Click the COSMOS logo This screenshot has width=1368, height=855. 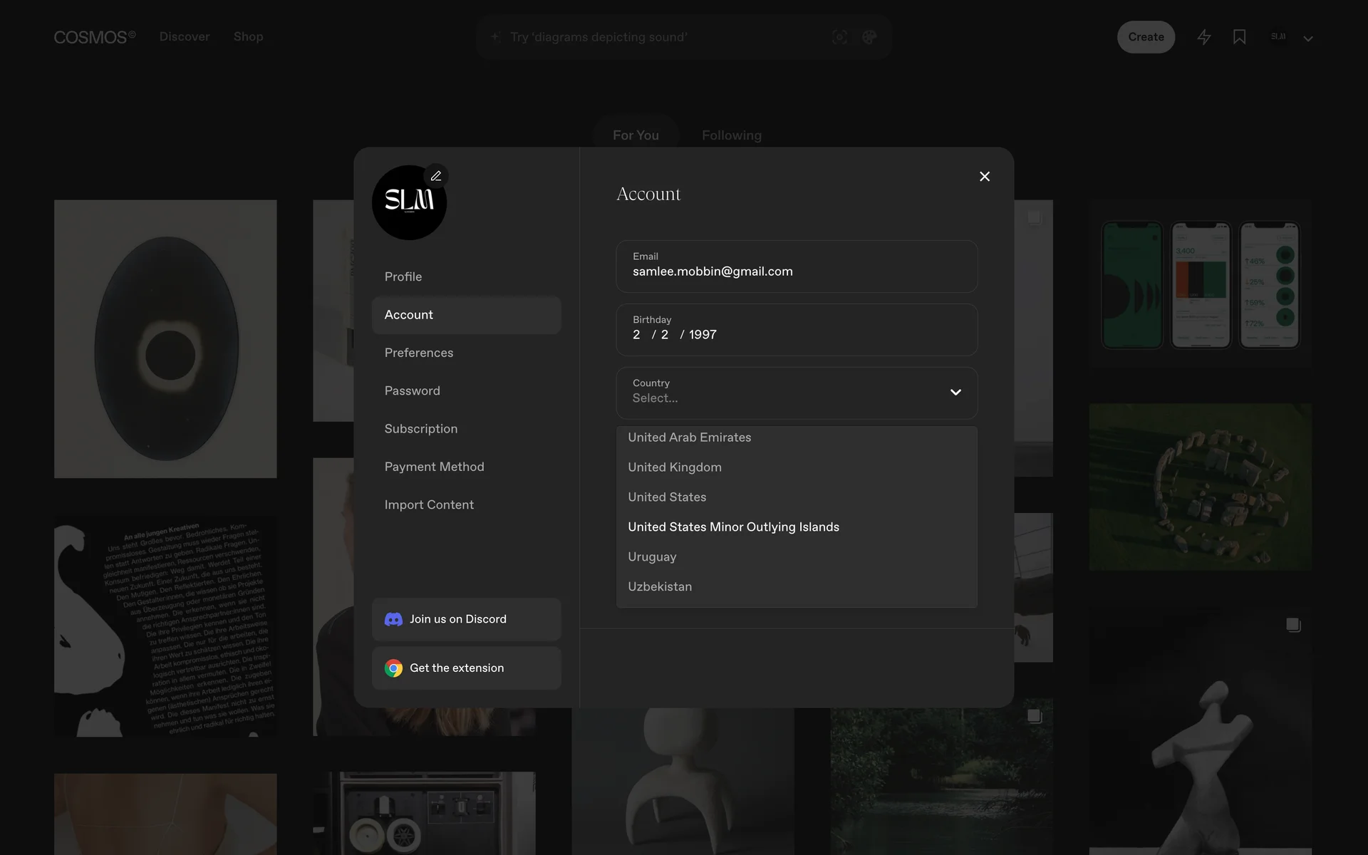(94, 37)
